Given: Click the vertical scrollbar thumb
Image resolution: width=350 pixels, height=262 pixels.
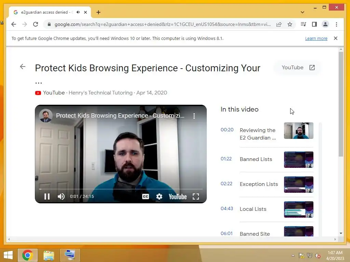Looking at the screenshot, I should click(341, 104).
